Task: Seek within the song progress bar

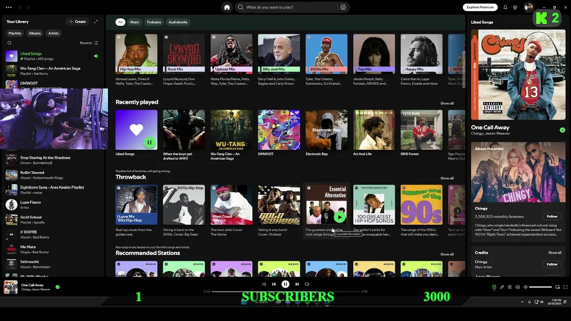Action: point(285,291)
